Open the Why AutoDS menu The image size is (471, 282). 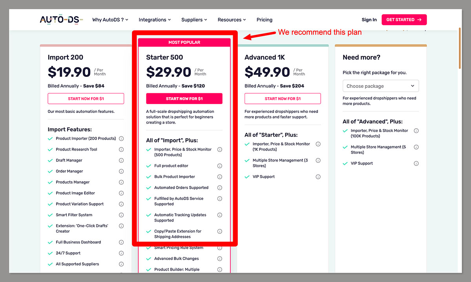(110, 20)
